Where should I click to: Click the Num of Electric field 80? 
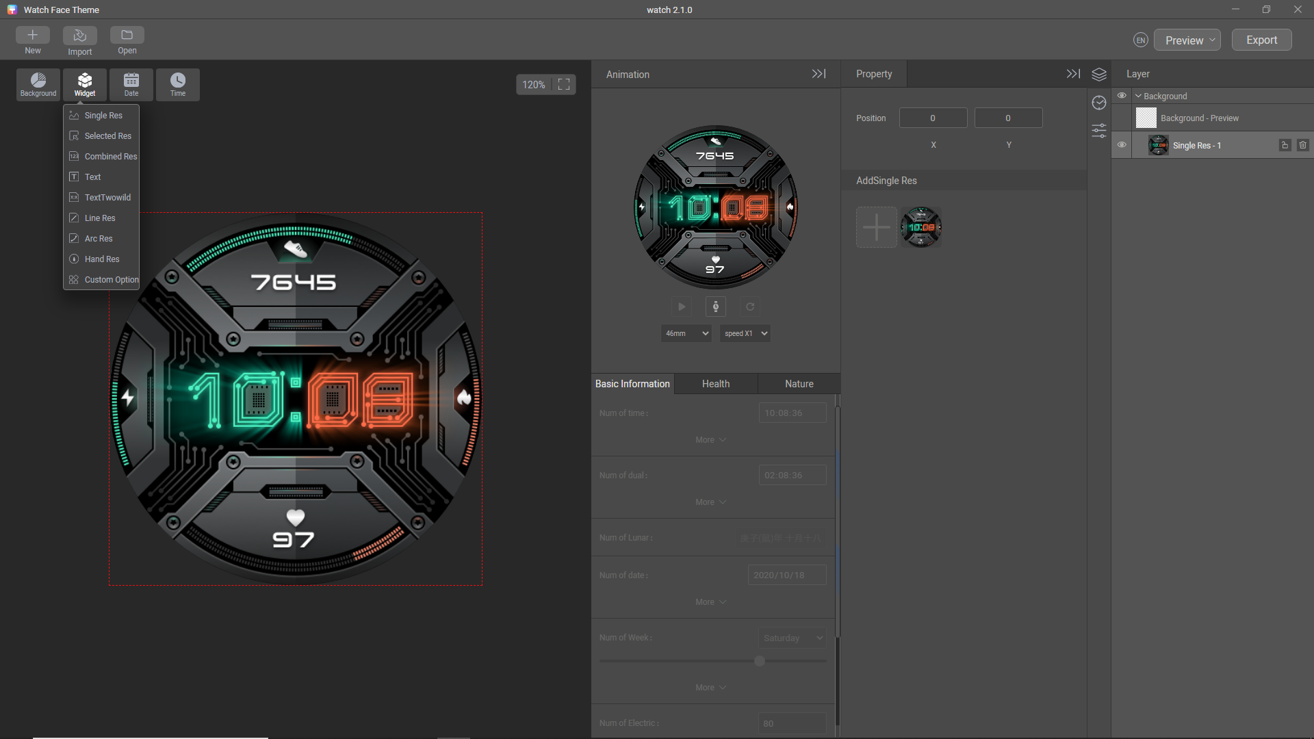tap(793, 724)
